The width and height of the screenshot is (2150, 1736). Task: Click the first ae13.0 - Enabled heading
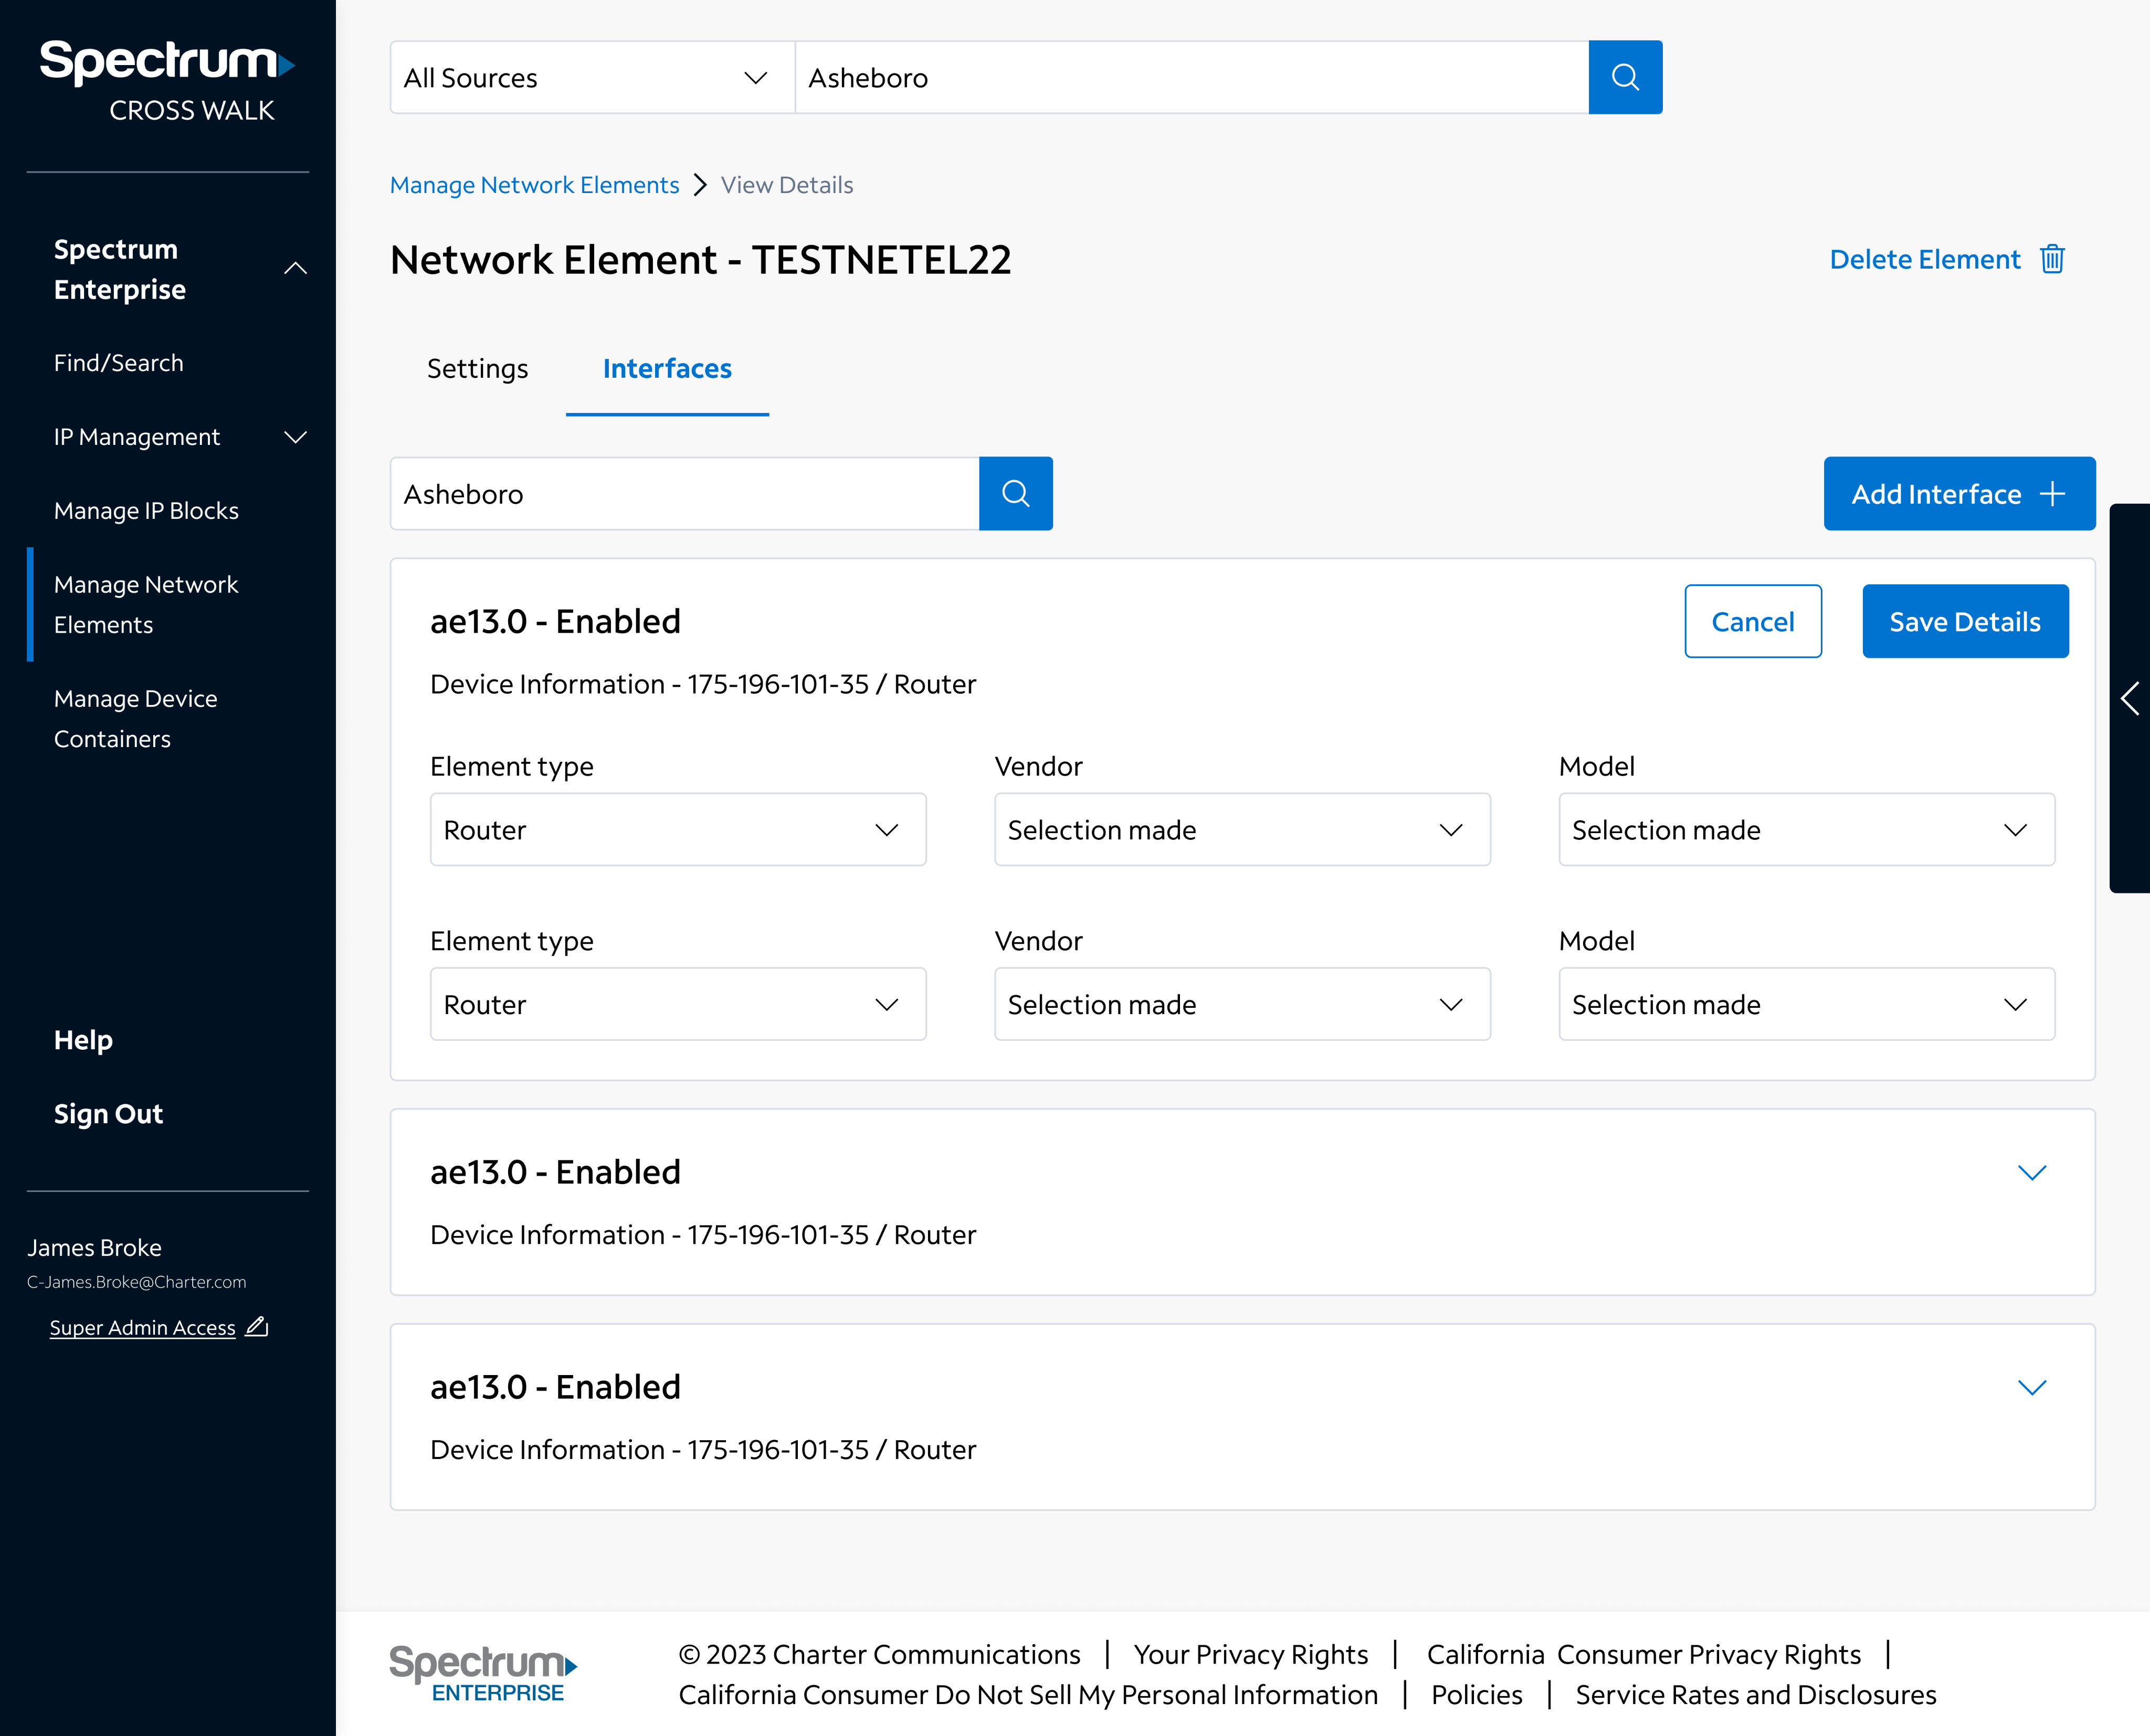click(x=555, y=621)
